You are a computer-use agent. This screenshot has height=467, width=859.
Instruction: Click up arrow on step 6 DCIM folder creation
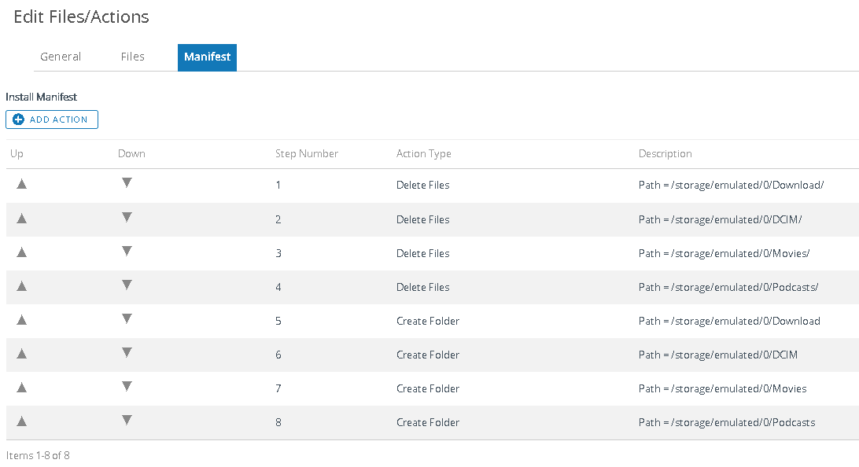(21, 354)
